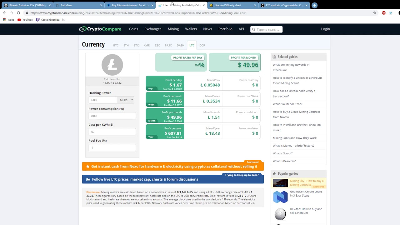Click the browser address bar URL
This screenshot has height=225, width=400.
(x=138, y=13)
